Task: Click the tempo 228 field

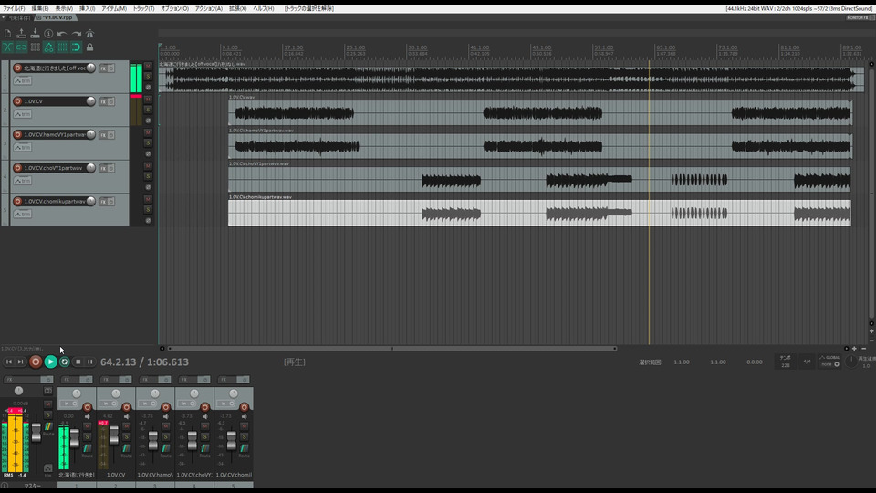Action: tap(786, 362)
